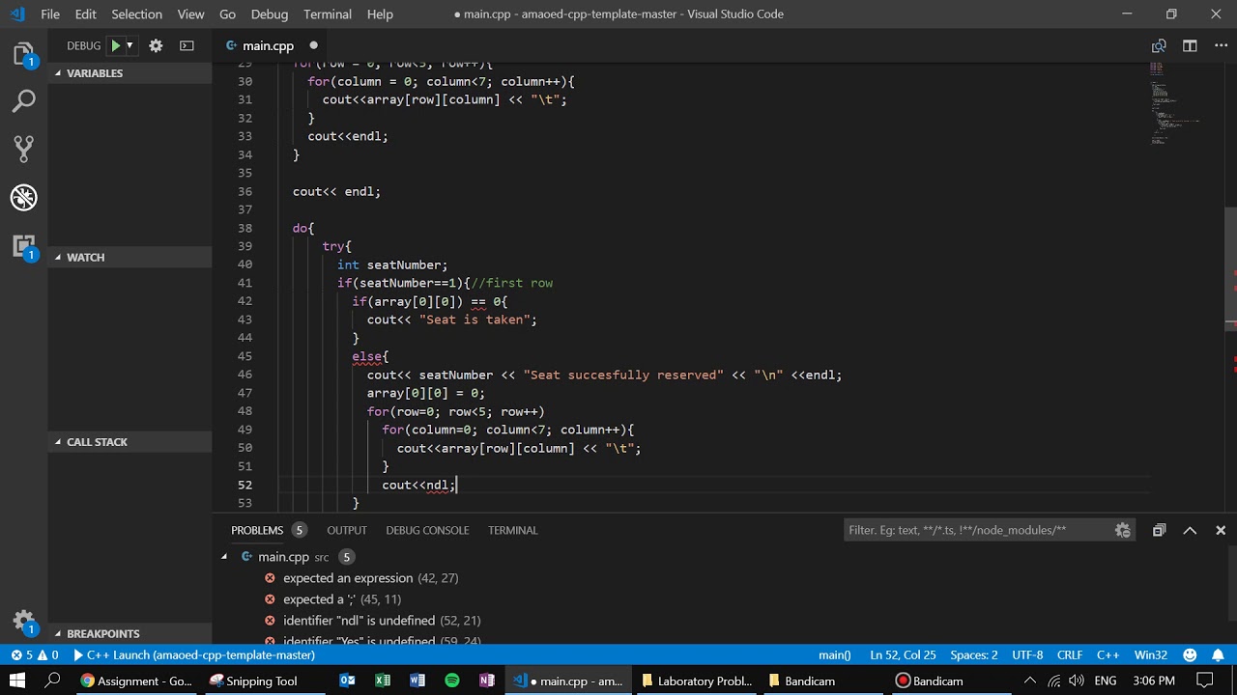Screen dimensions: 1237x695
Task: Change line ending via CRLF indicator
Action: point(1070,654)
